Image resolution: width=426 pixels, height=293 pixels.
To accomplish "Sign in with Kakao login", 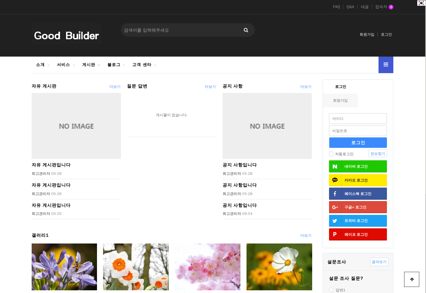I will point(358,180).
